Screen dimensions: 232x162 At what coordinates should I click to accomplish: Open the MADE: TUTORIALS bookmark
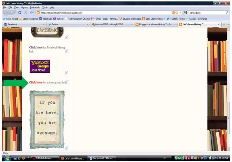click(x=197, y=19)
